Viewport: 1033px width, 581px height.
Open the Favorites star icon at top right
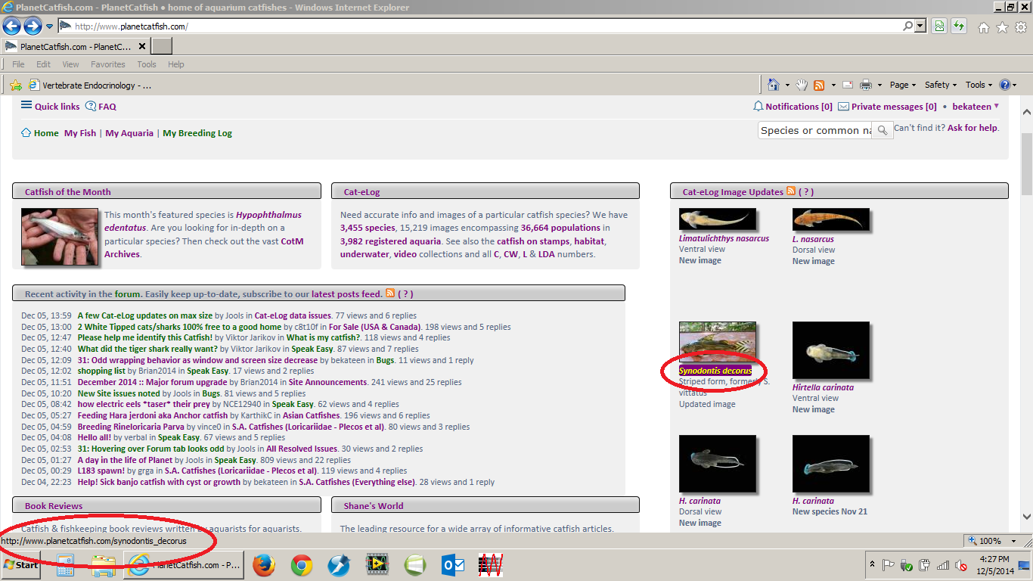point(1002,27)
